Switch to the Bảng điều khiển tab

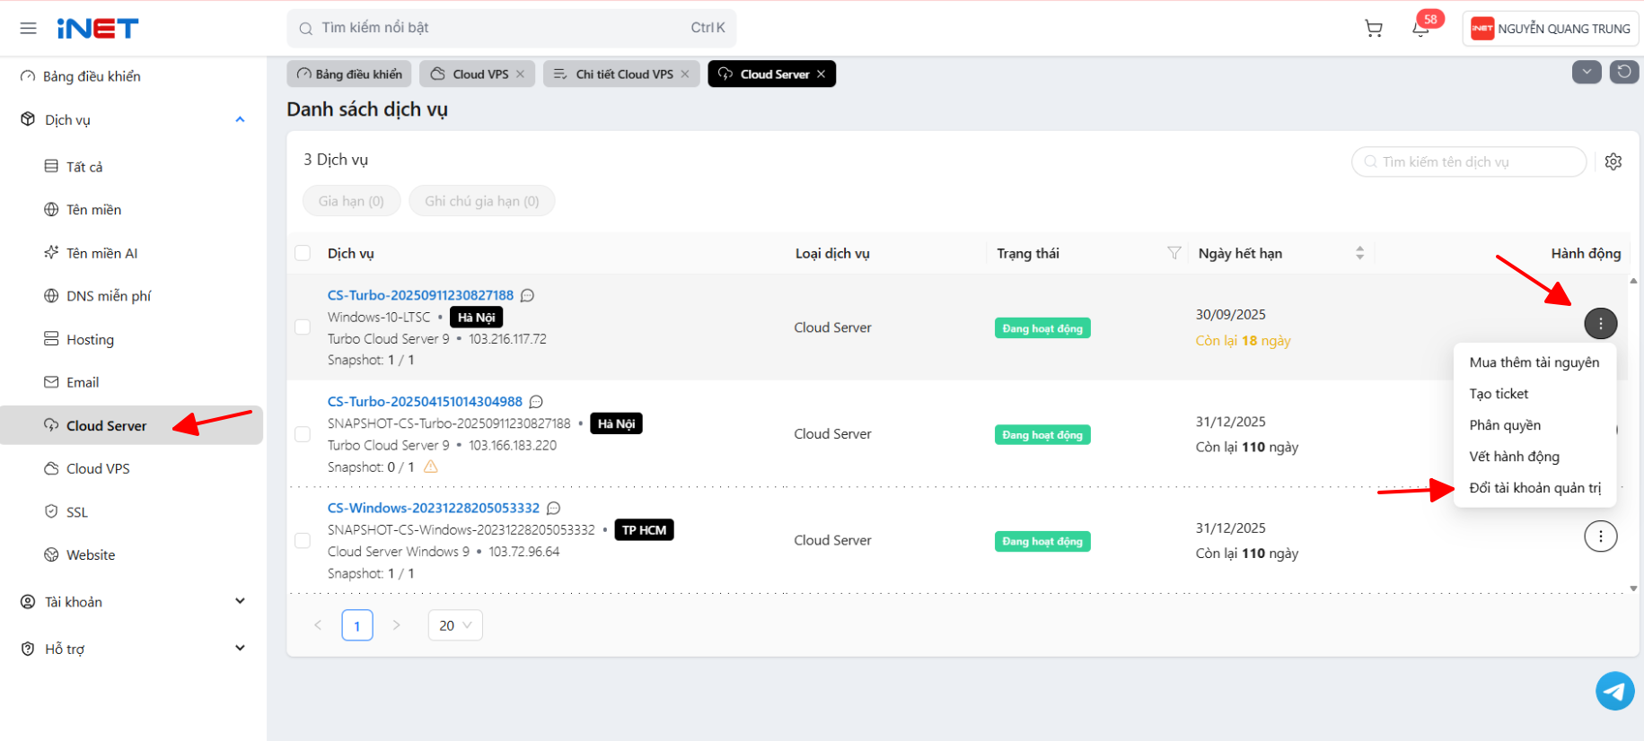click(x=349, y=74)
